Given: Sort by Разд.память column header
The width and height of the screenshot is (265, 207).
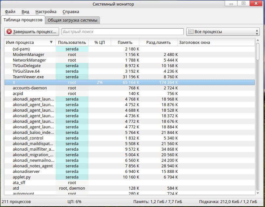Looking at the screenshot, I should click(158, 43).
